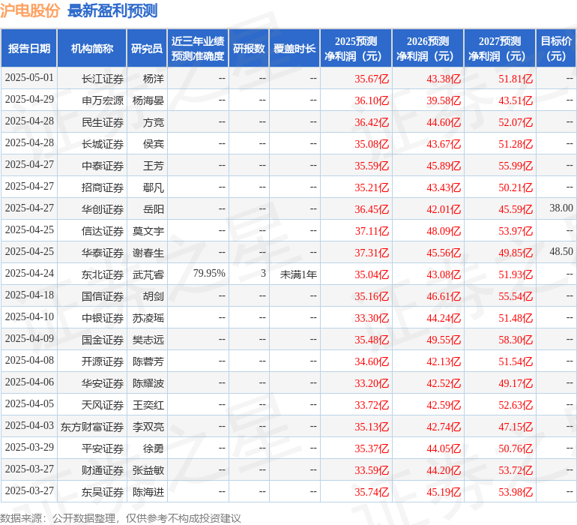Select the 机构简称 column header

pos(92,49)
